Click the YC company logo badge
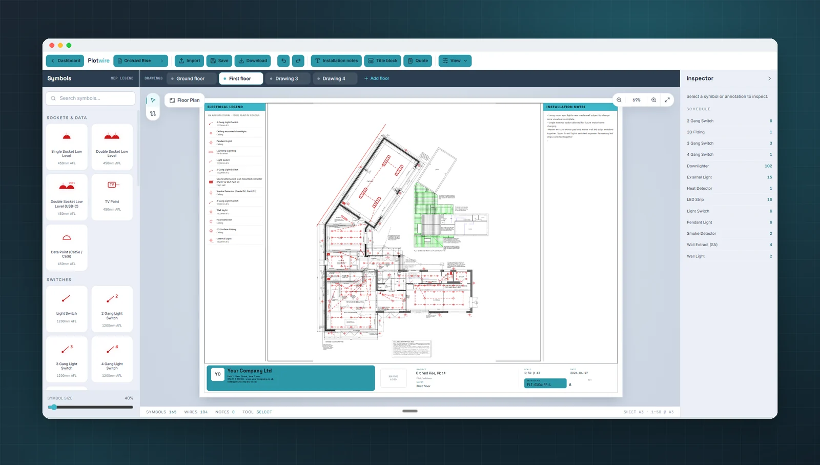Screen dimensions: 820x465 point(218,374)
